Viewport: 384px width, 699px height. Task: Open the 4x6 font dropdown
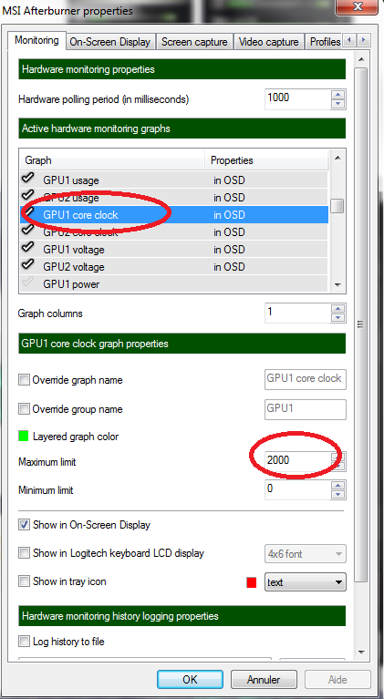[305, 554]
